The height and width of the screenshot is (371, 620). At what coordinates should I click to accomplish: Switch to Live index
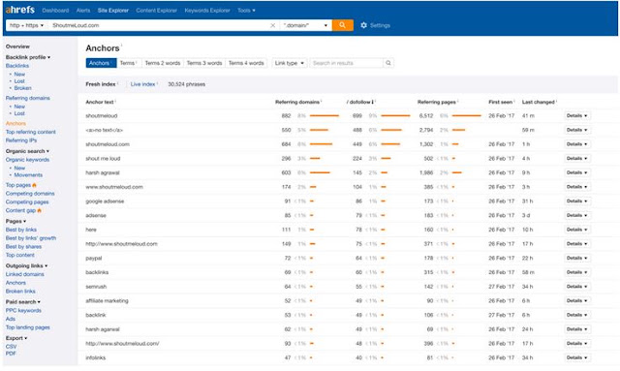142,84
